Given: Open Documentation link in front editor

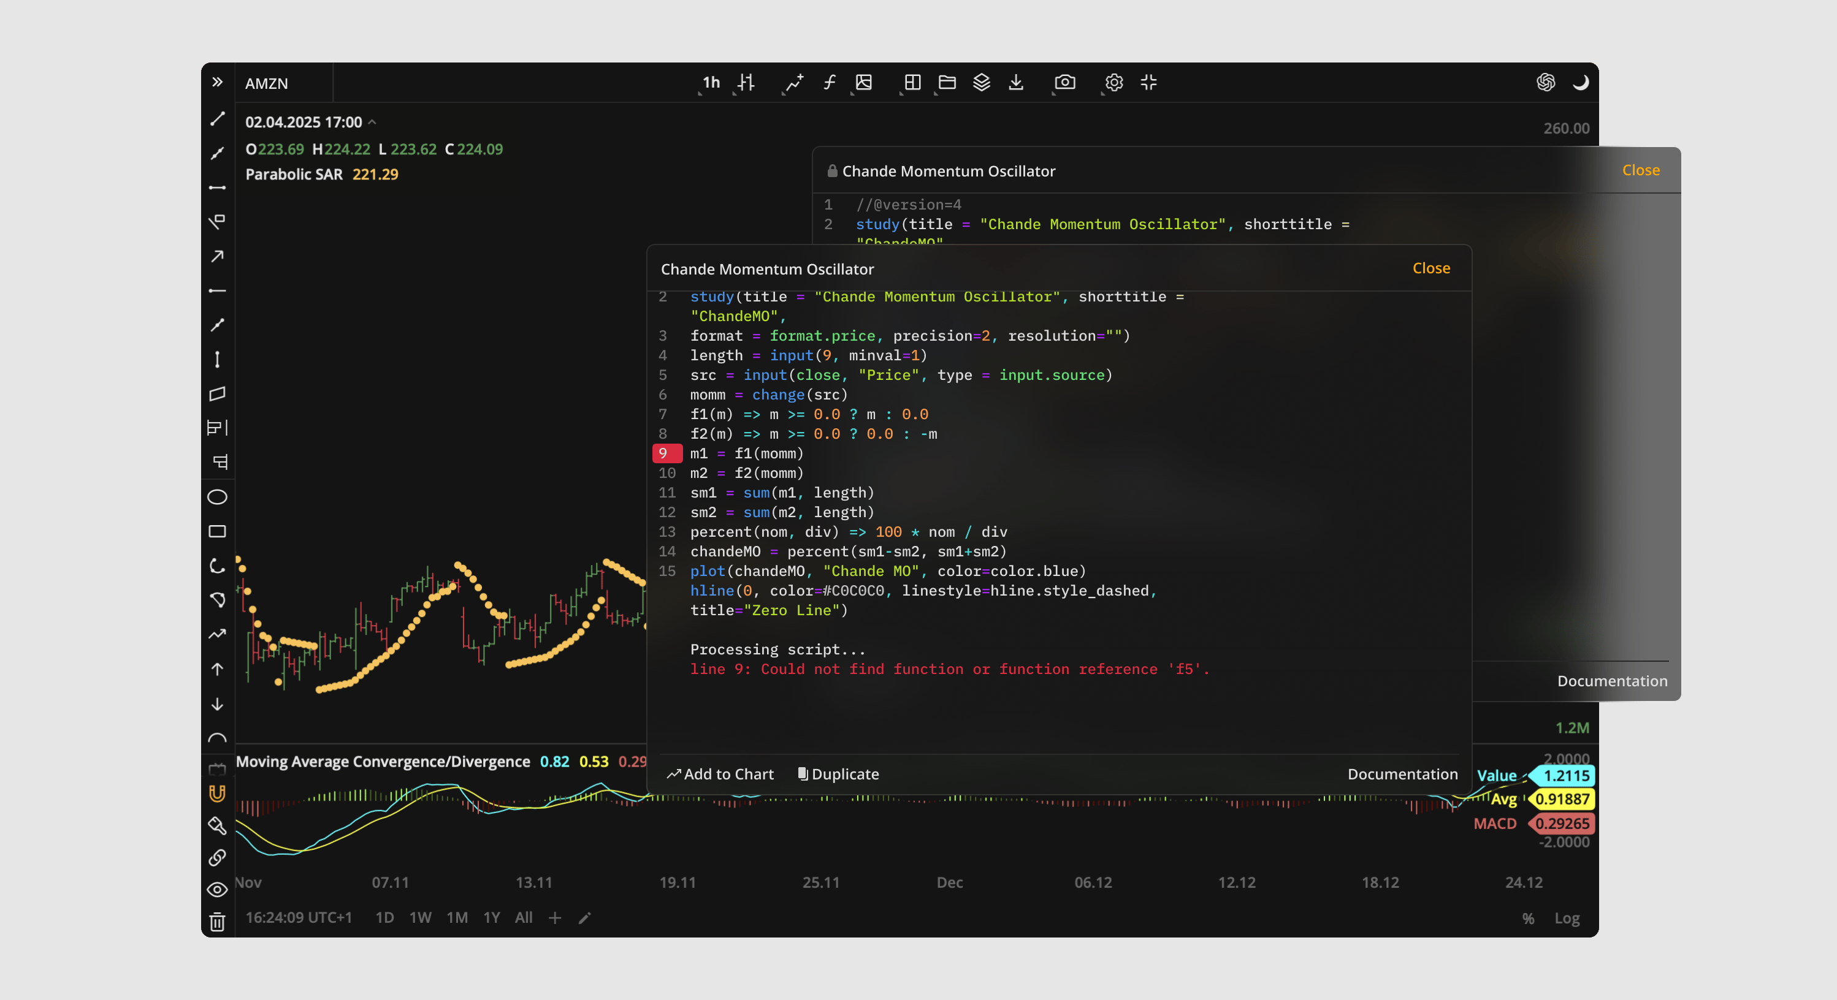Looking at the screenshot, I should pos(1403,774).
